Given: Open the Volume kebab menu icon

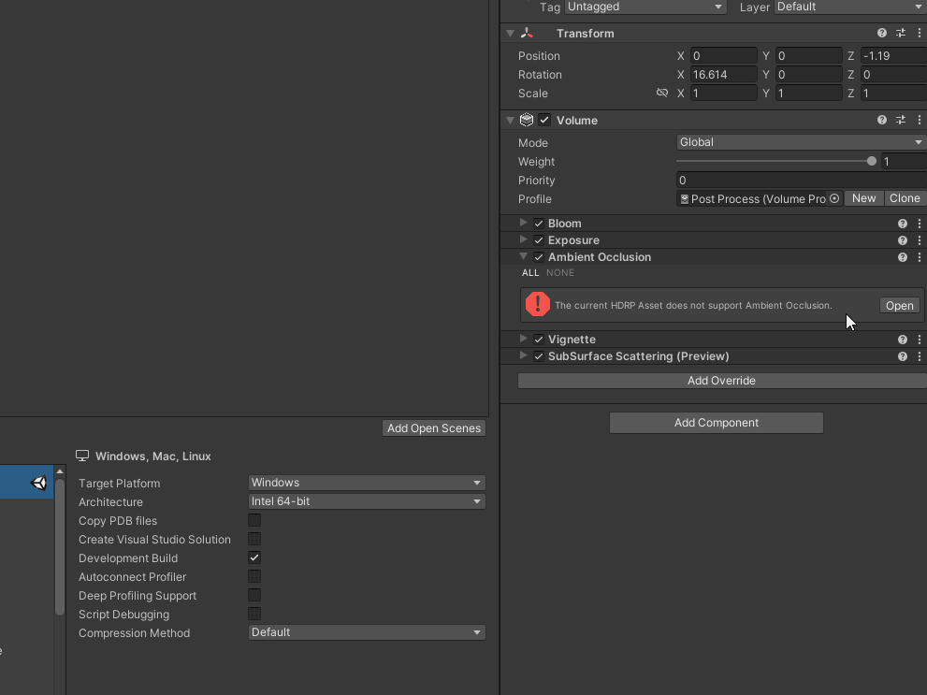Looking at the screenshot, I should click(919, 120).
